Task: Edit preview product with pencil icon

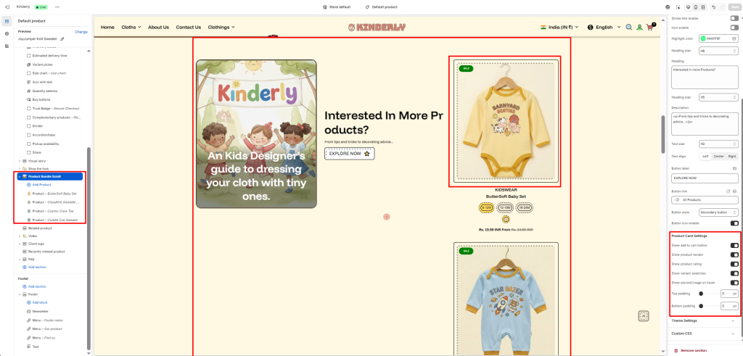Action: 62,39
